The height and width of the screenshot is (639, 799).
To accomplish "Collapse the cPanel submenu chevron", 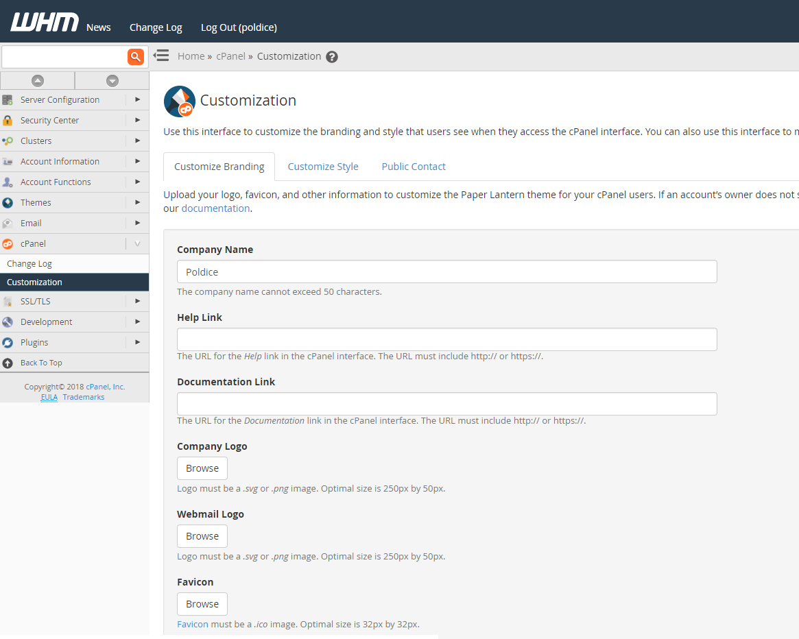I will click(x=138, y=243).
